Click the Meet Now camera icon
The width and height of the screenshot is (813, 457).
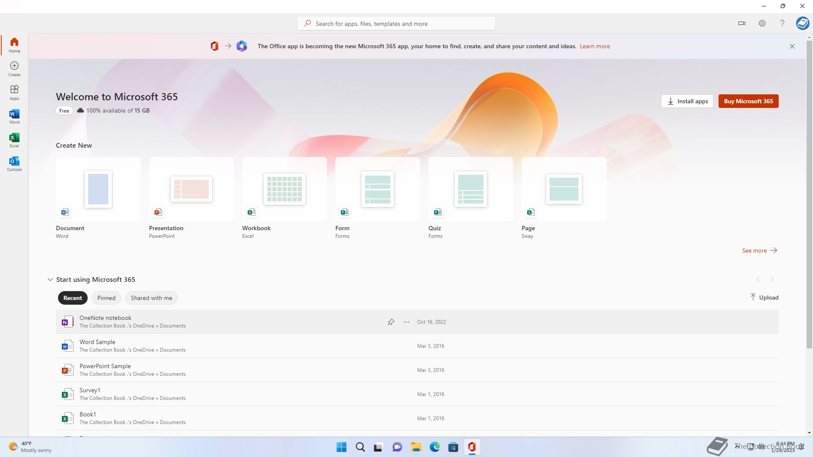tap(741, 23)
